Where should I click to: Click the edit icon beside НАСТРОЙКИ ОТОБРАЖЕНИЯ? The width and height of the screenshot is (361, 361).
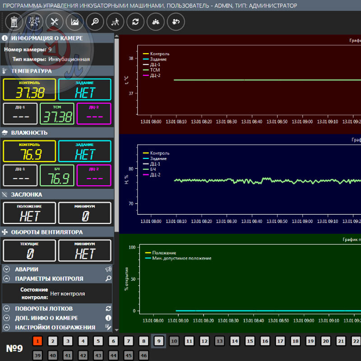pyautogui.click(x=108, y=327)
